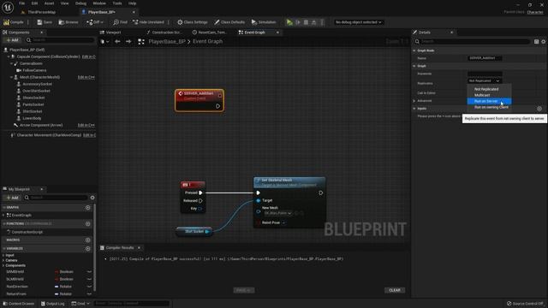The width and height of the screenshot is (548, 308).
Task: Add a new component with Add button
Action: 12,40
